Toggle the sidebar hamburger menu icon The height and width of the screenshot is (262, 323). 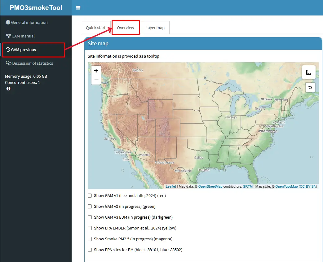(x=78, y=8)
